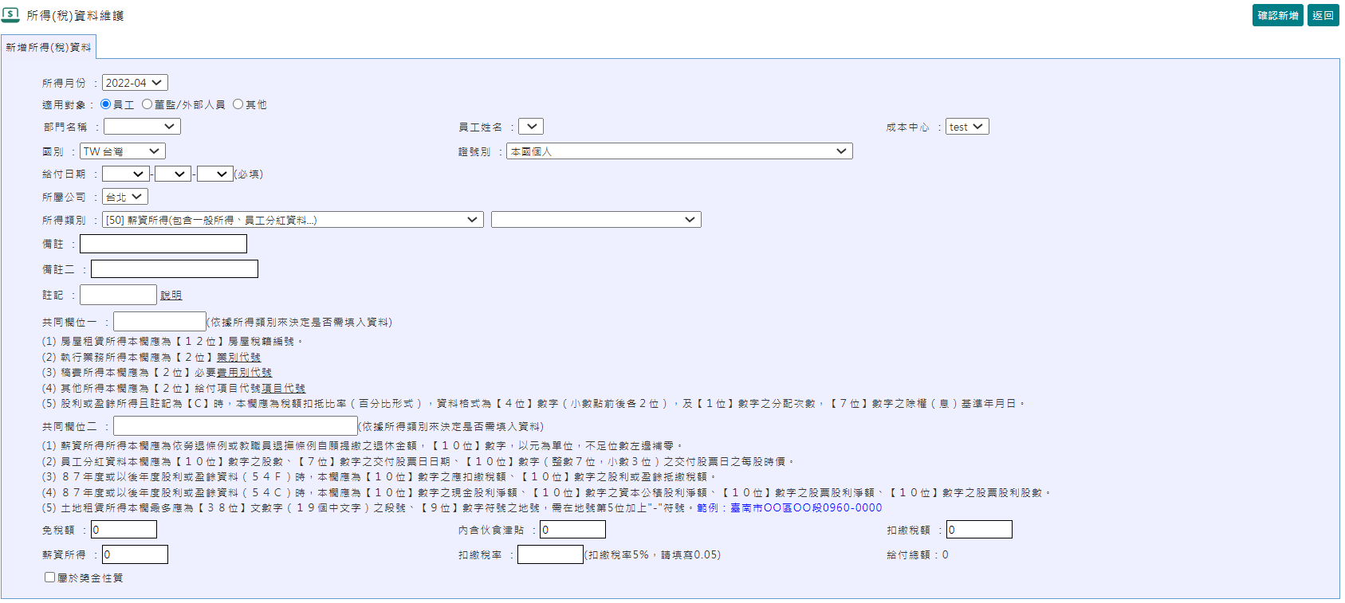Screen dimensions: 1345x603
Task: Switch to the 新增所得(稅)資料 tab
Action: click(49, 47)
